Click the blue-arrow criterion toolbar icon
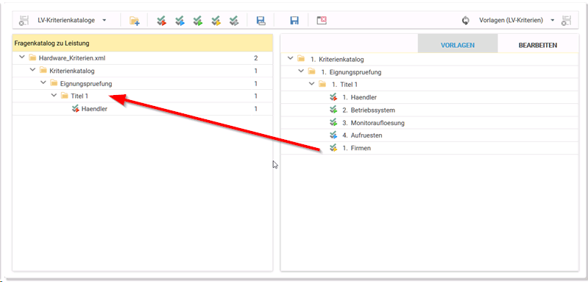The image size is (588, 282). (x=180, y=21)
